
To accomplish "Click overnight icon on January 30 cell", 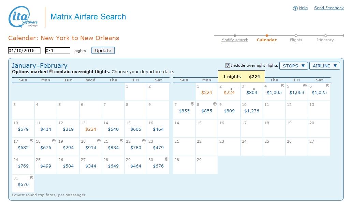I will [x=166, y=159].
